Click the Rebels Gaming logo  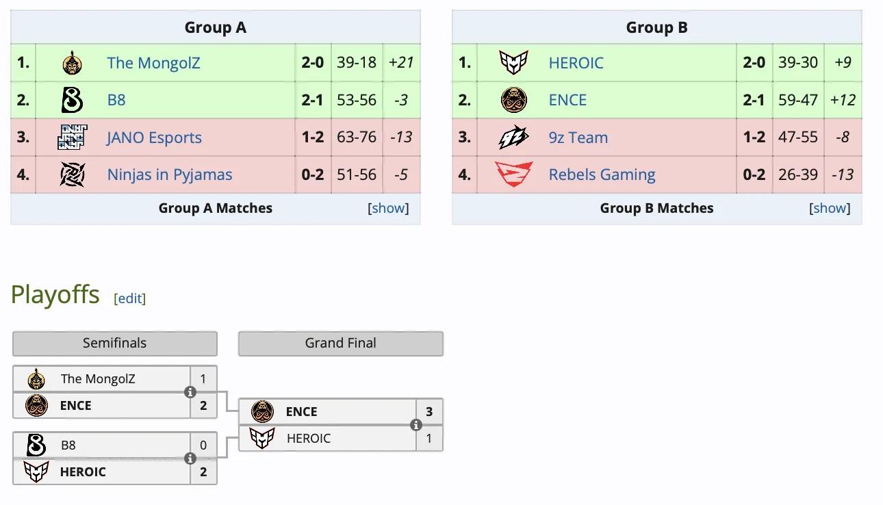pyautogui.click(x=513, y=174)
